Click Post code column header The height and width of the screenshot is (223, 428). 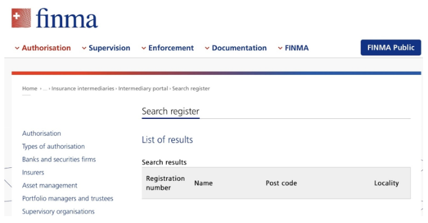(x=281, y=183)
